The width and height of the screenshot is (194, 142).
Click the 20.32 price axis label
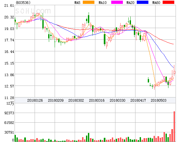[x=9, y=17]
